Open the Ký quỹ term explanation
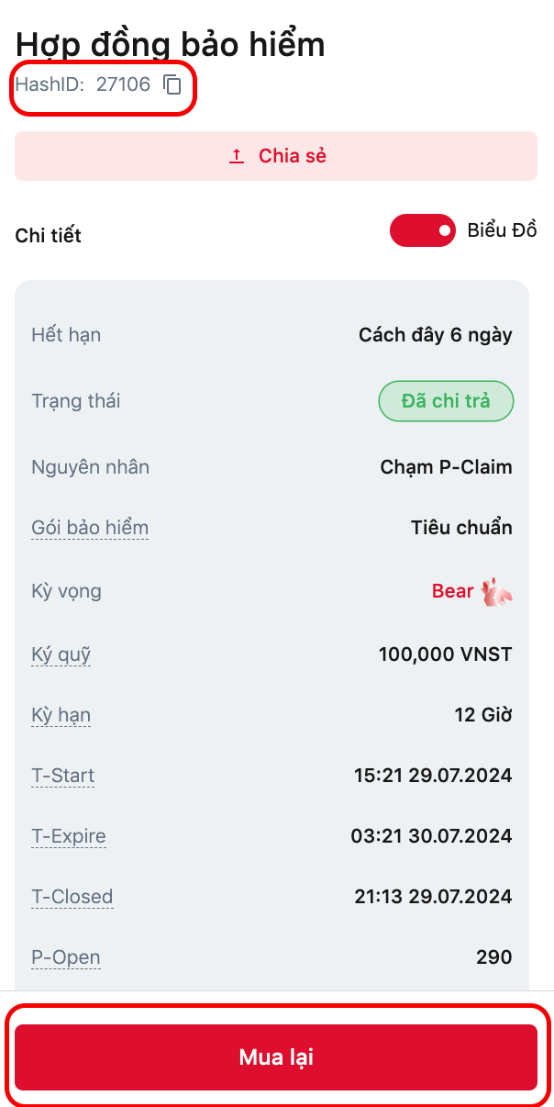 pyautogui.click(x=61, y=654)
